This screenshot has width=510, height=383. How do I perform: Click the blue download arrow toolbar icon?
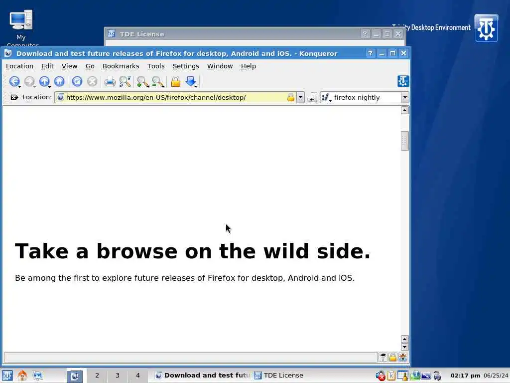tap(191, 81)
